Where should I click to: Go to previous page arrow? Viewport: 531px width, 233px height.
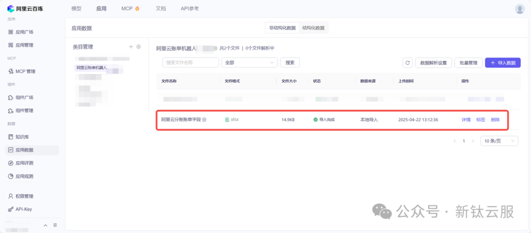455,141
